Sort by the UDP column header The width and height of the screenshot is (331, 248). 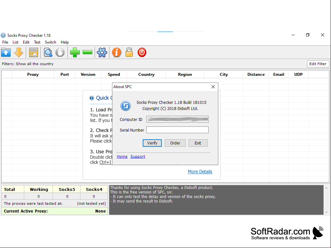298,74
